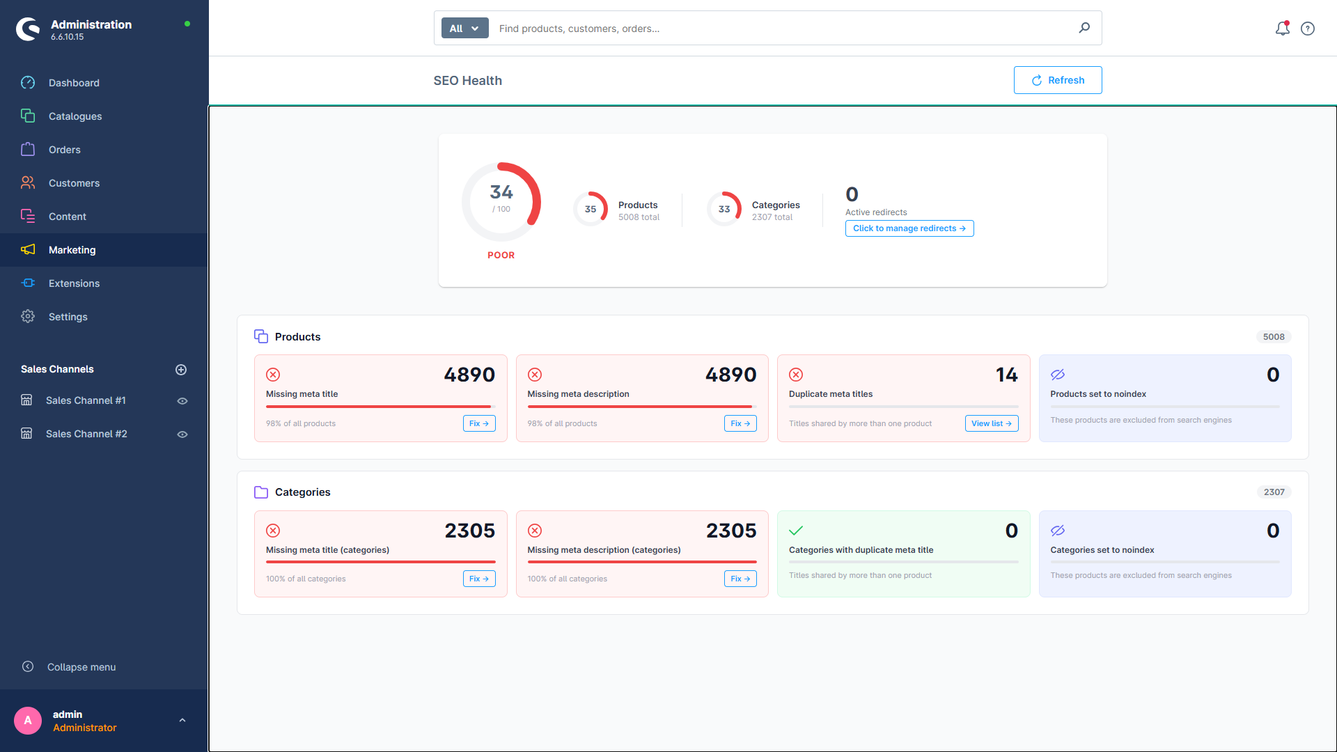Select the Extensions puzzle icon
The width and height of the screenshot is (1337, 752).
tap(28, 283)
